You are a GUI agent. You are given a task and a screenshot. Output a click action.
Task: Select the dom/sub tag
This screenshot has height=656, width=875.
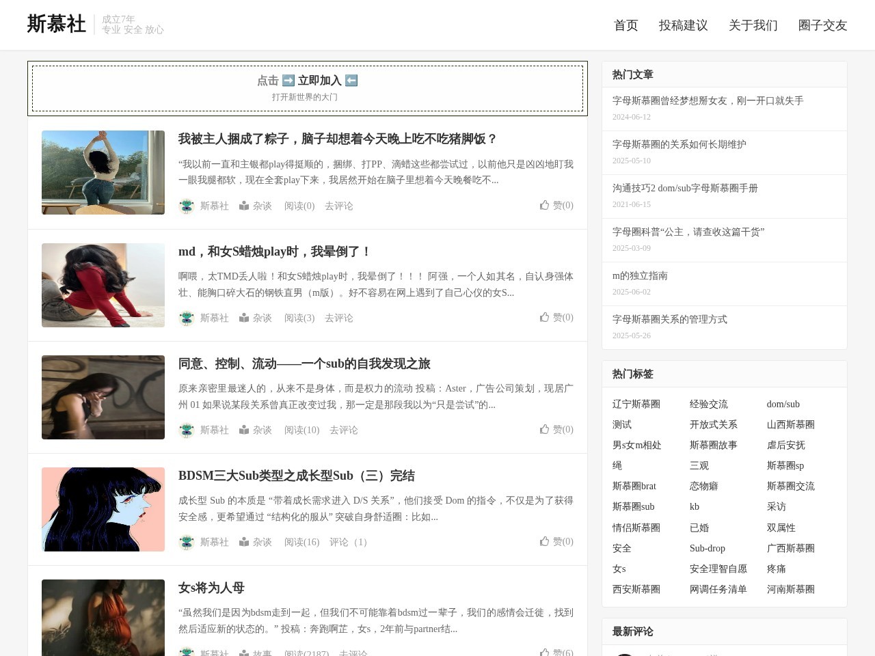tap(783, 404)
